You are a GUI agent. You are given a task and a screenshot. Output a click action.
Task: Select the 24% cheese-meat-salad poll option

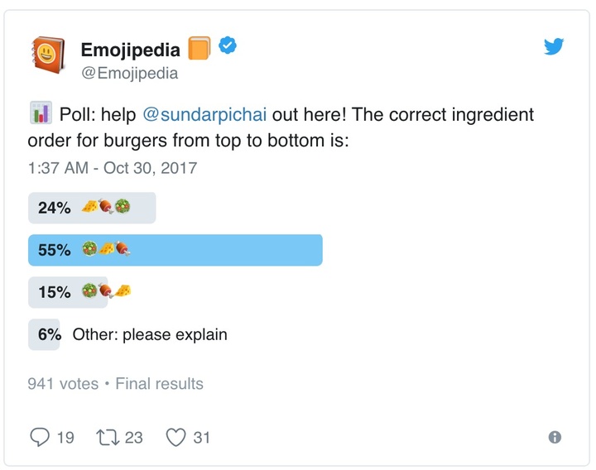tap(92, 208)
